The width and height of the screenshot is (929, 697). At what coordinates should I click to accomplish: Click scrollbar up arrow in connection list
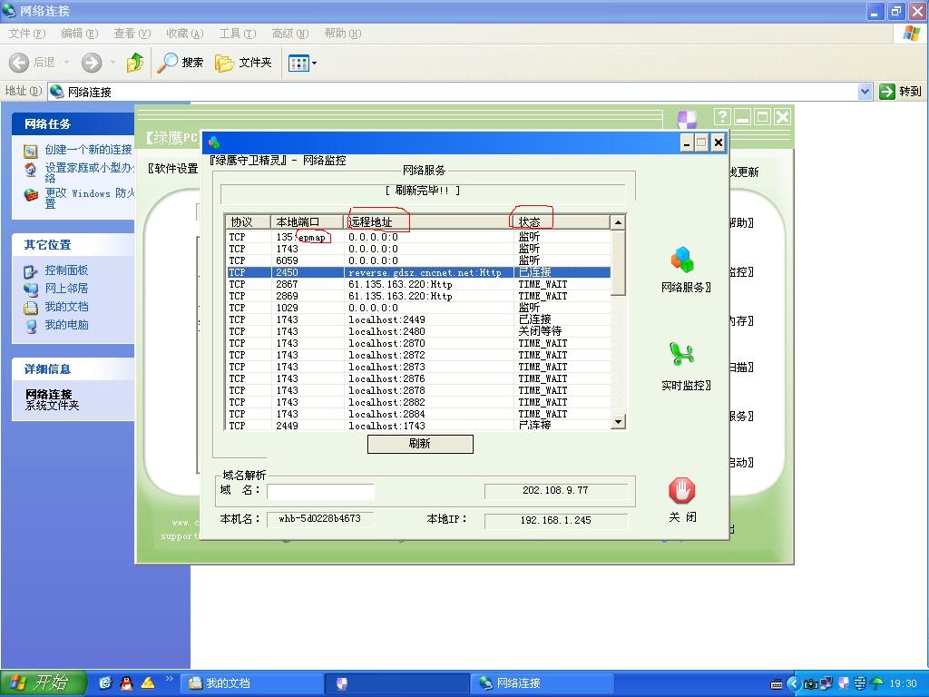point(618,222)
